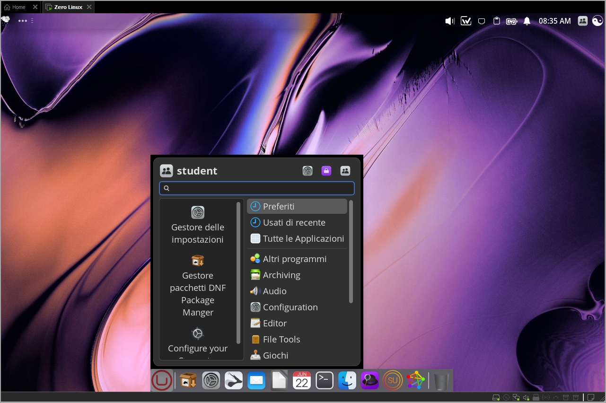Open the terminal from the dock
Image resolution: width=606 pixels, height=403 pixels.
[x=325, y=380]
